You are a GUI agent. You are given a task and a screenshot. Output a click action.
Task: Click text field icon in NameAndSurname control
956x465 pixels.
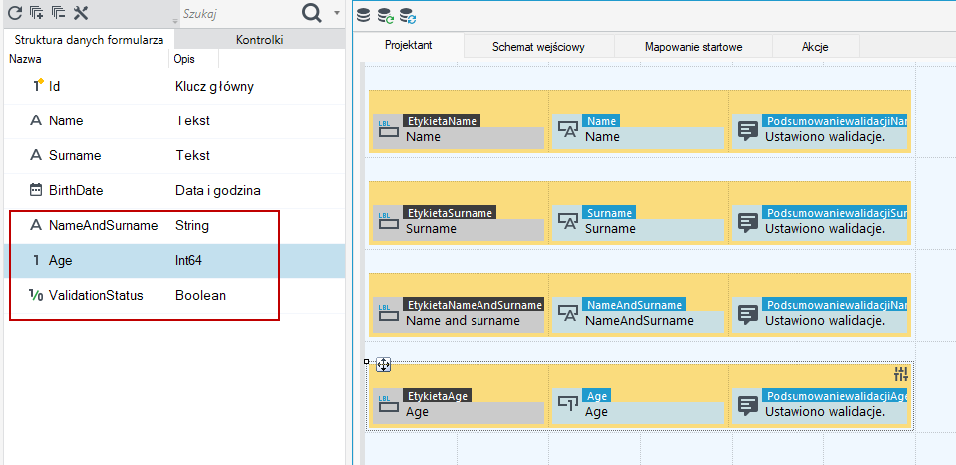click(568, 314)
